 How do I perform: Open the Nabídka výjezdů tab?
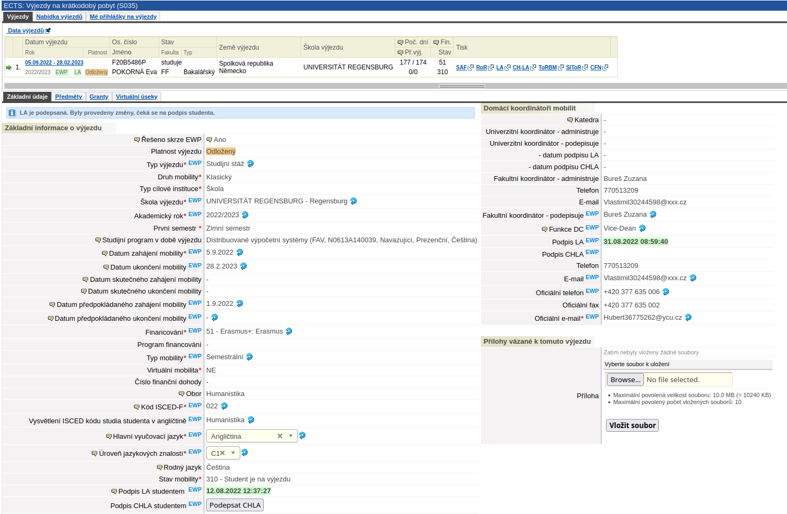[59, 17]
